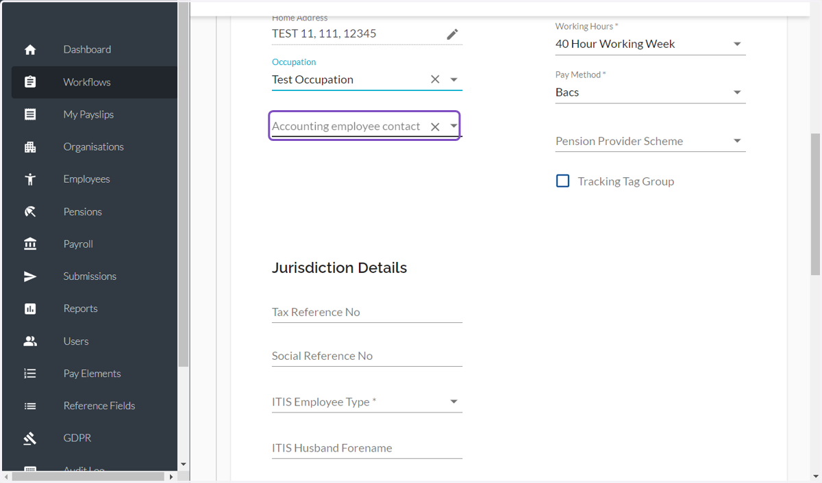Click the Workflows clipboard icon
Screen dimensions: 822x483
pyautogui.click(x=30, y=82)
